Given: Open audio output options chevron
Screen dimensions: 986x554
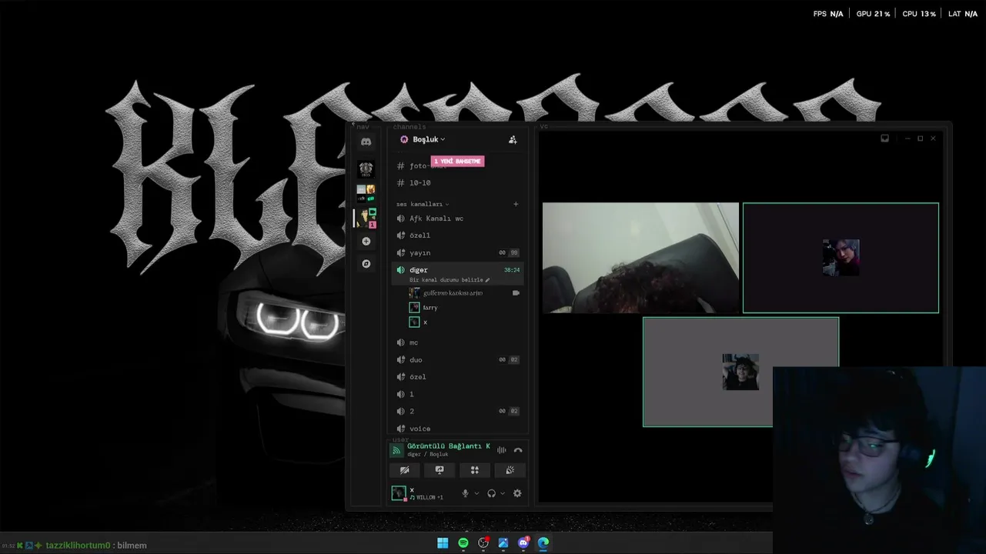Looking at the screenshot, I should click(x=503, y=493).
